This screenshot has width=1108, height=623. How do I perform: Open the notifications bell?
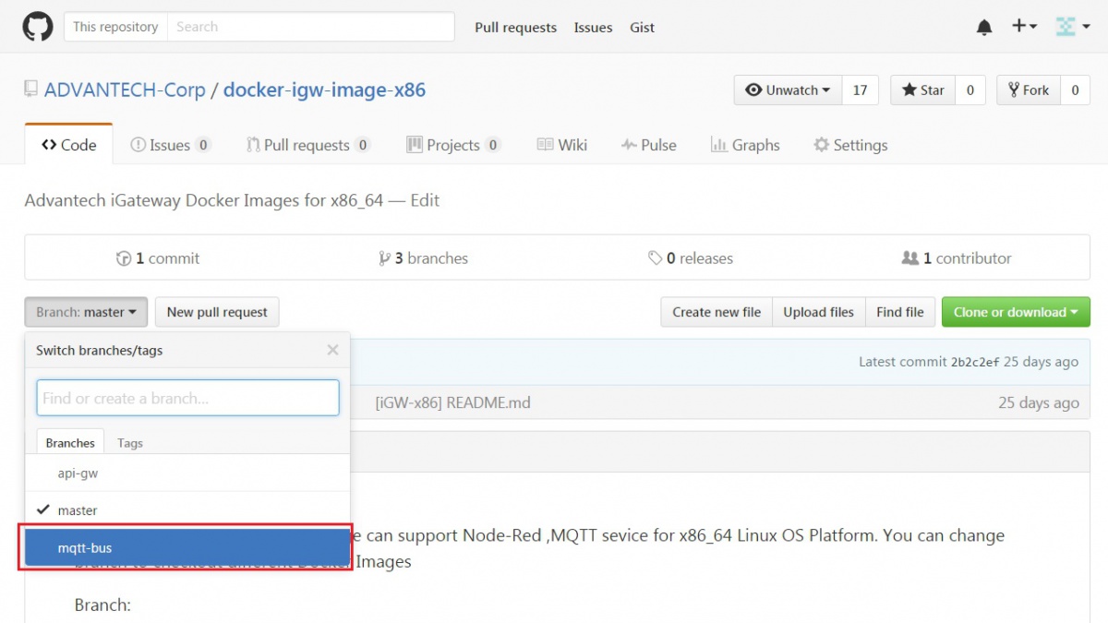(x=984, y=28)
